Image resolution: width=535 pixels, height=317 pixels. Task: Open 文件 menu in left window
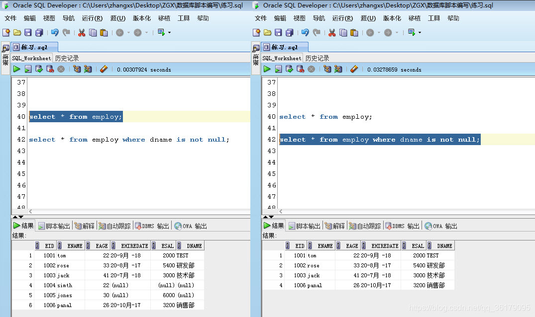point(10,18)
